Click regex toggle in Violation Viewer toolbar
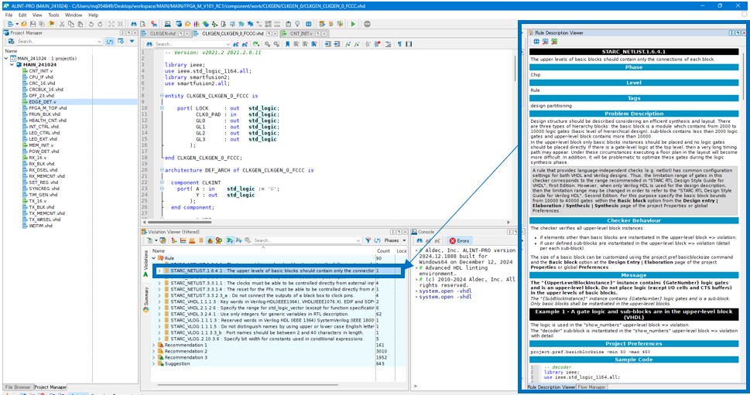This screenshot has height=395, width=750. point(378,240)
